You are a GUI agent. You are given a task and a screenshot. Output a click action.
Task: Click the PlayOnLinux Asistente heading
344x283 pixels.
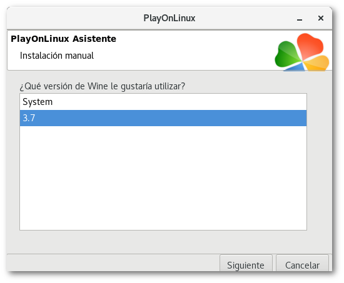[63, 39]
